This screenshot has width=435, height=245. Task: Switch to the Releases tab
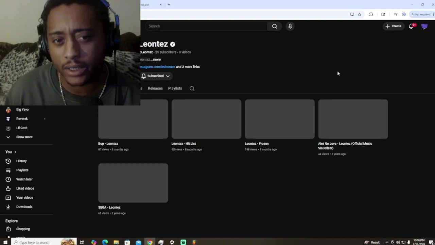click(155, 88)
